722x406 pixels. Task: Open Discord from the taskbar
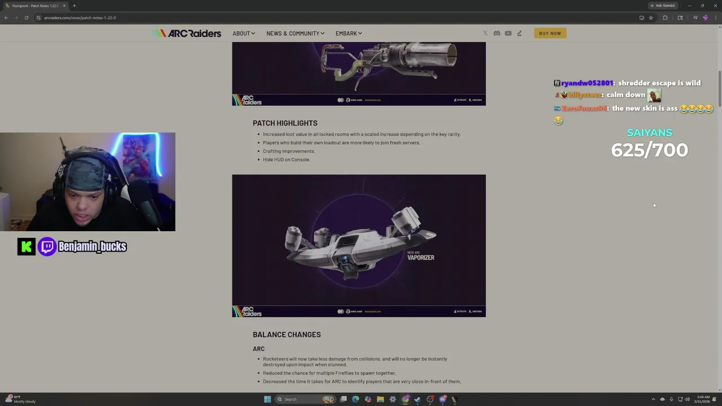coord(443,399)
